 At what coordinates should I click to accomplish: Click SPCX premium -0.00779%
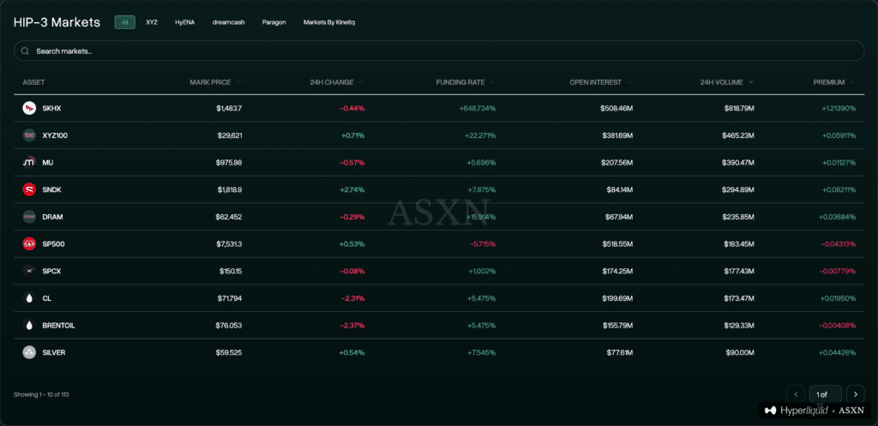coord(838,271)
